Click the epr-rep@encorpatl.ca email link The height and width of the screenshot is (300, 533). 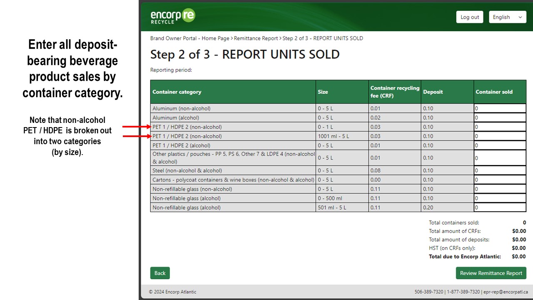[x=506, y=292]
